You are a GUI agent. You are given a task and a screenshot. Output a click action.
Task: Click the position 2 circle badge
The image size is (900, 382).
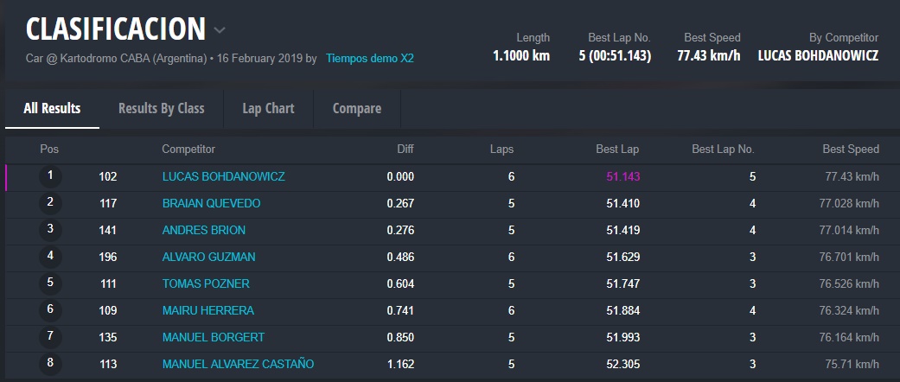click(50, 203)
